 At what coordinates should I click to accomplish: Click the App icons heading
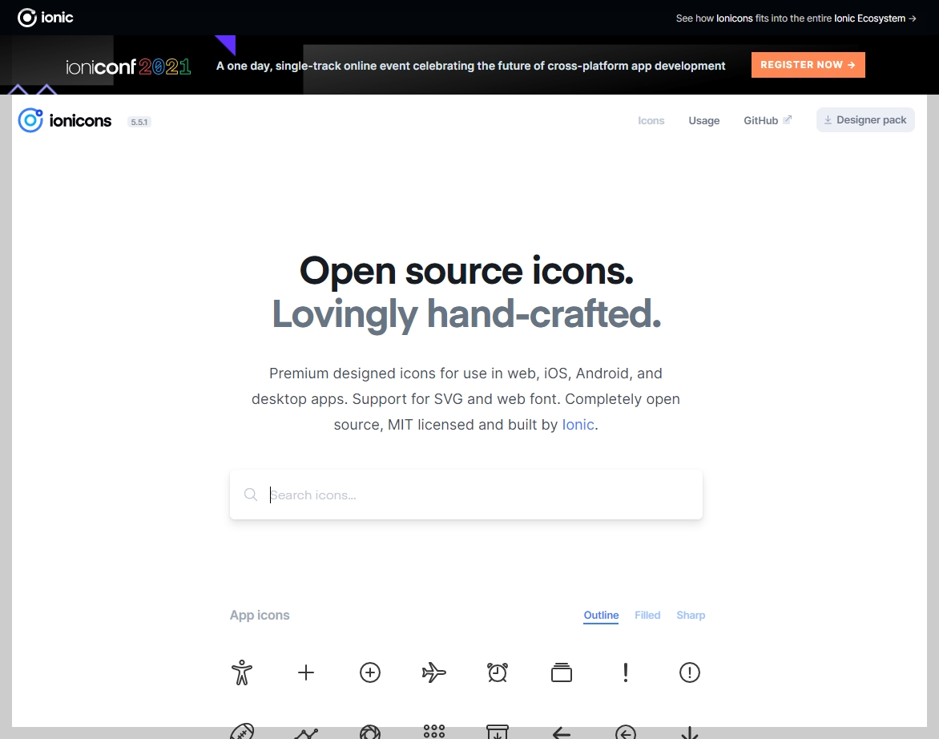[260, 615]
